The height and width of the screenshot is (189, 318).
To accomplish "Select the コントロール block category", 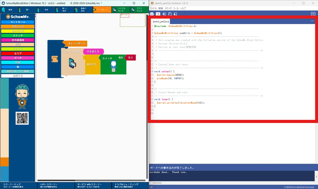I will (x=17, y=22).
